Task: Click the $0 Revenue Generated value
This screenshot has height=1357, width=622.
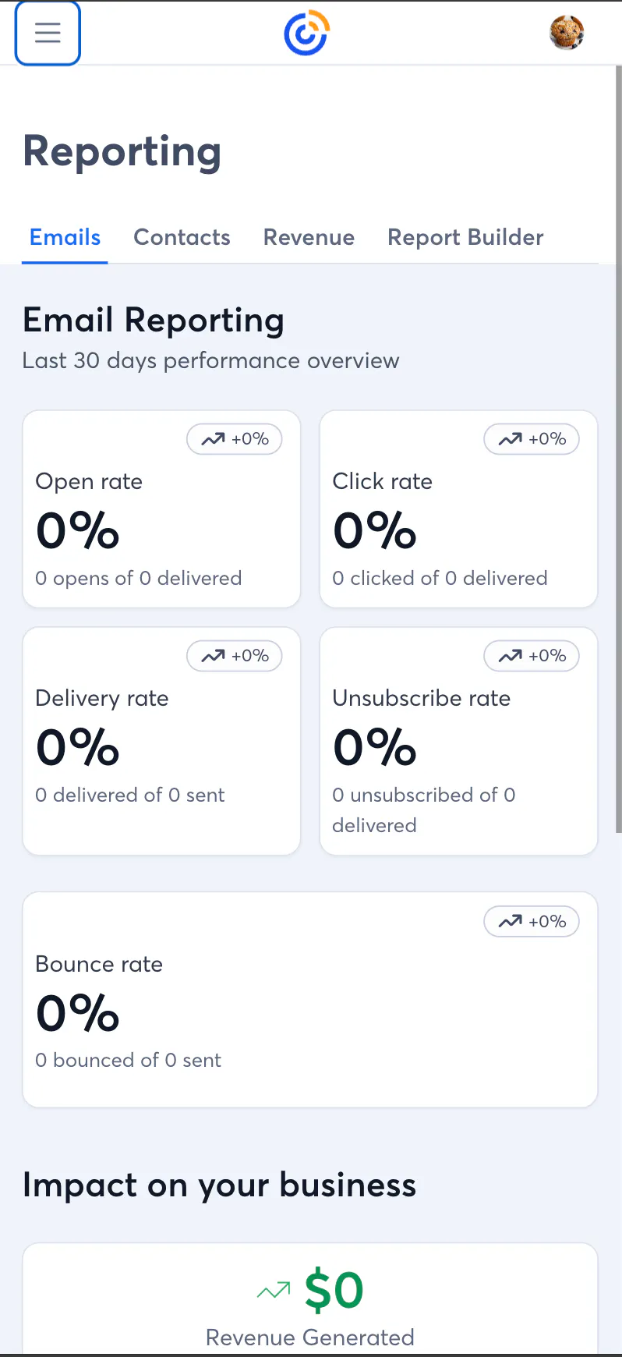Action: tap(334, 1291)
